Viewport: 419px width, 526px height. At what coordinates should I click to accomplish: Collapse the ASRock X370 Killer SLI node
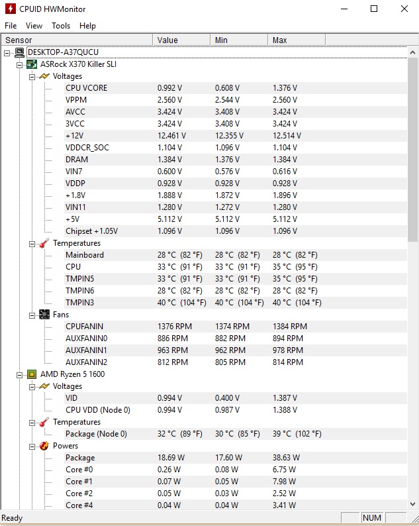pos(20,64)
